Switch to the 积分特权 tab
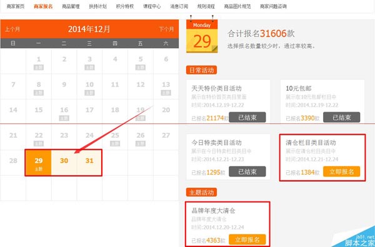The image size is (375, 247). tap(125, 6)
